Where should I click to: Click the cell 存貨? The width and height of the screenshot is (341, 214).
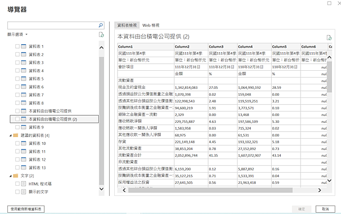145,142
